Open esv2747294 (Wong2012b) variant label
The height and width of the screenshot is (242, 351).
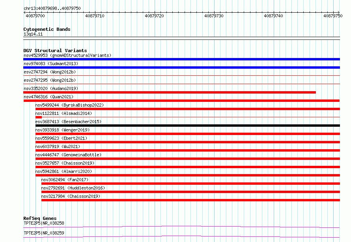(x=50, y=72)
